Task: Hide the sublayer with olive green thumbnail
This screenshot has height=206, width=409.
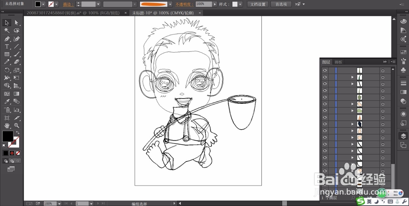Action: point(325,97)
